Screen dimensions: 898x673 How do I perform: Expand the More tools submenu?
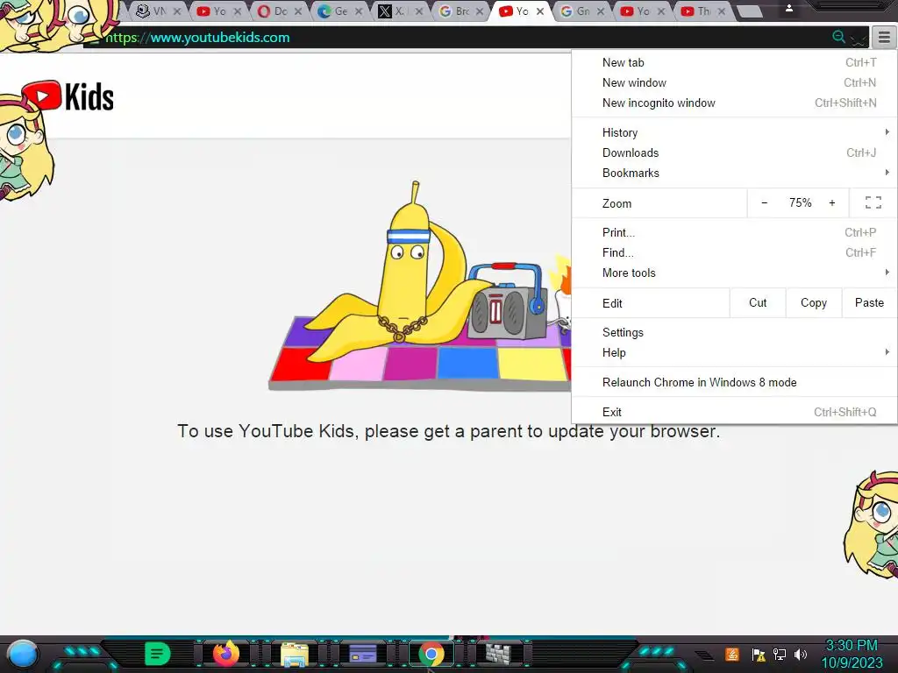coord(734,273)
